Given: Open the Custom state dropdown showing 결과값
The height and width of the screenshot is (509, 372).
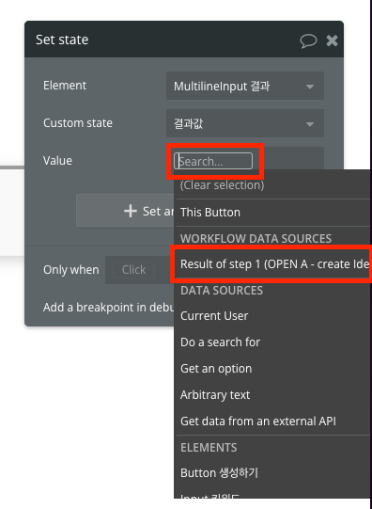Looking at the screenshot, I should pos(245,123).
